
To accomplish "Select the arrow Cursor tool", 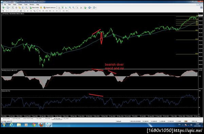I will (x=3, y=11).
